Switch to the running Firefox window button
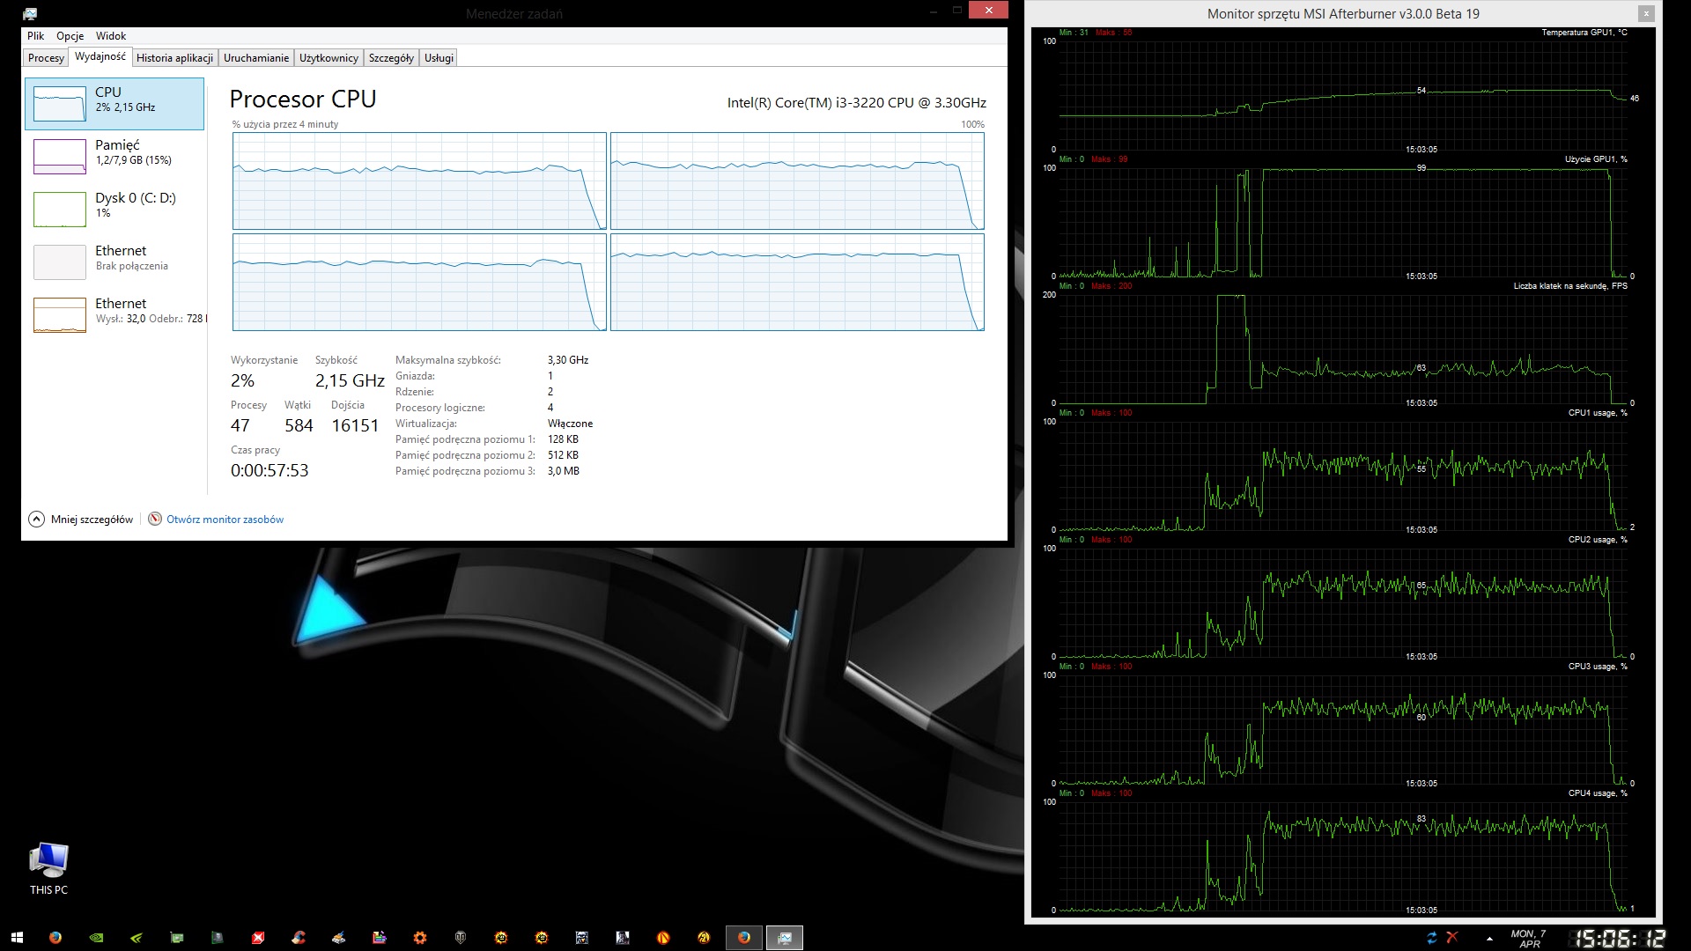The image size is (1691, 951). [744, 938]
